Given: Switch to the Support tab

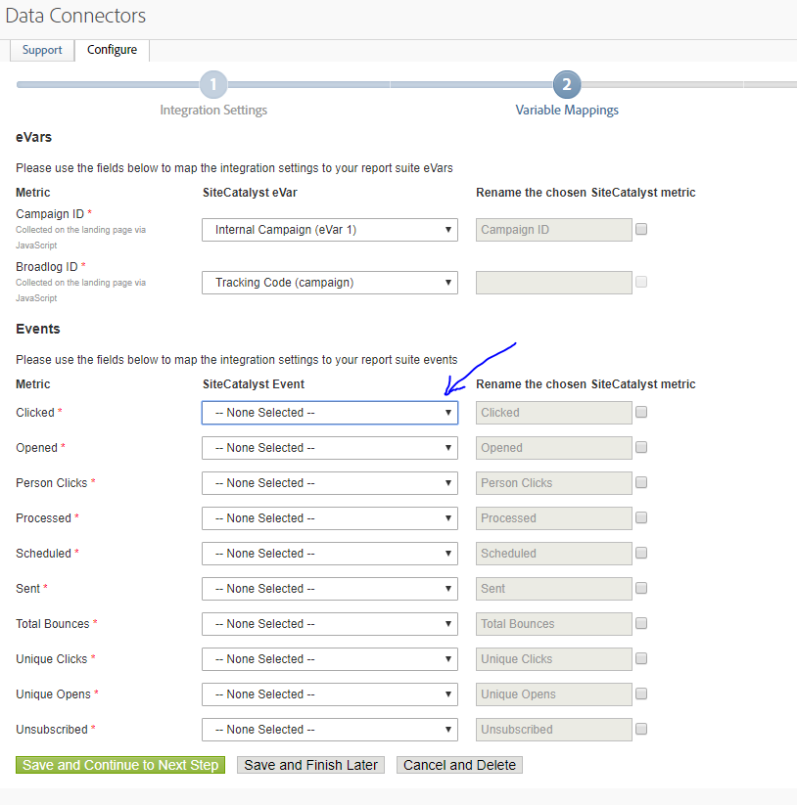Looking at the screenshot, I should point(42,50).
